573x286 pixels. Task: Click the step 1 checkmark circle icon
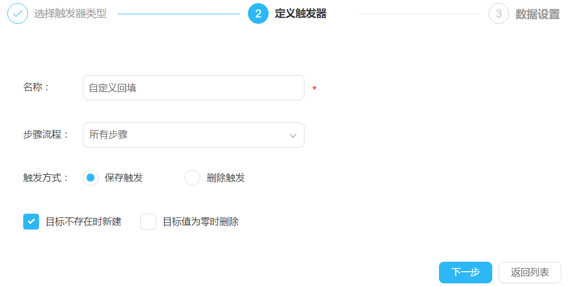point(17,14)
